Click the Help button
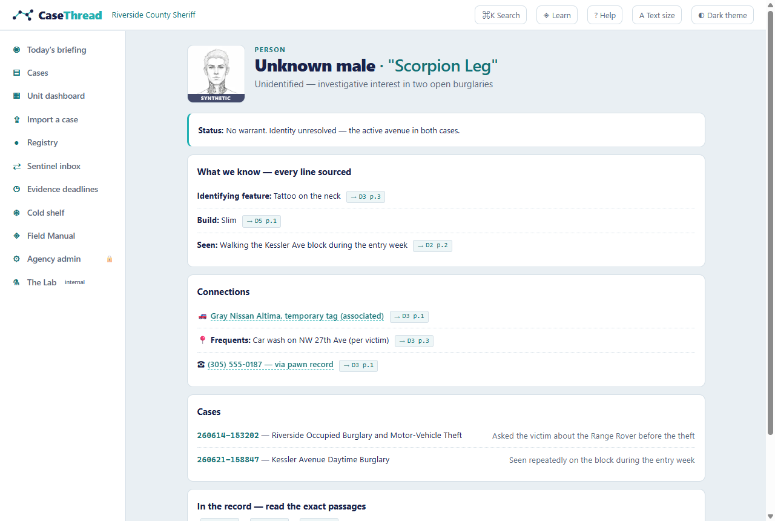This screenshot has height=521, width=775. [x=605, y=15]
